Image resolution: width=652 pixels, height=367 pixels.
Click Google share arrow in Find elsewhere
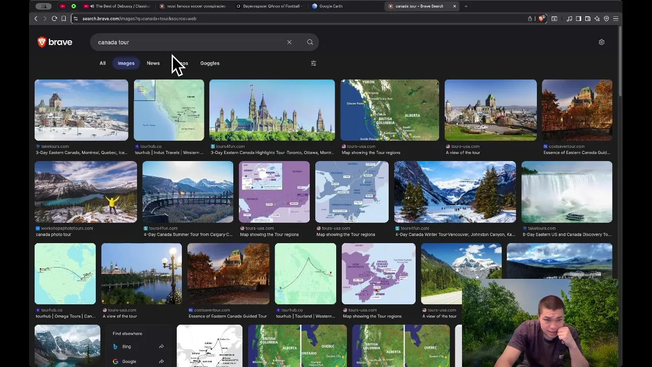pos(161,361)
